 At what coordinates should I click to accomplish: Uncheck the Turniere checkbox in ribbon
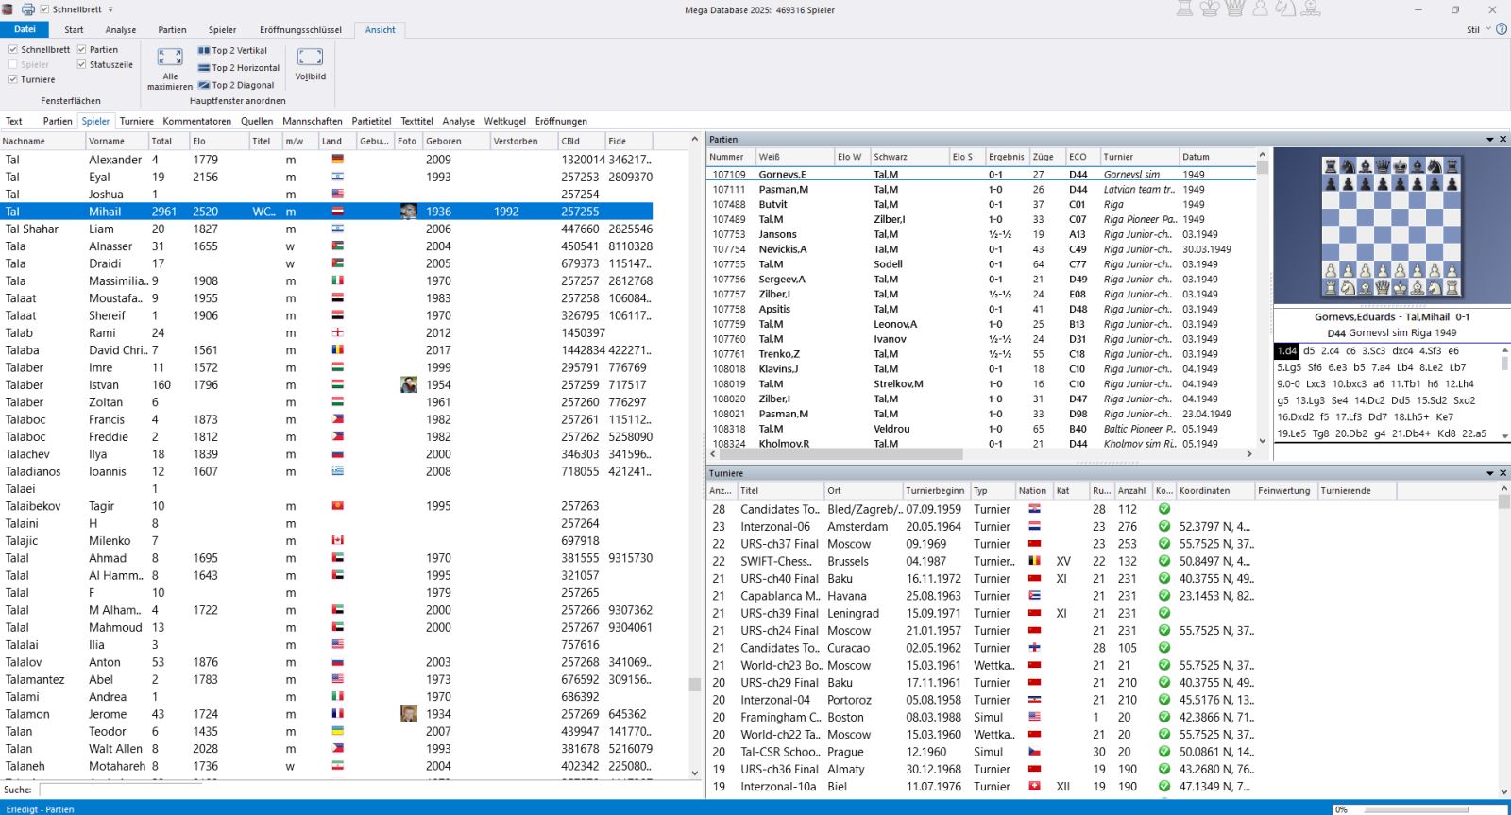click(x=13, y=80)
